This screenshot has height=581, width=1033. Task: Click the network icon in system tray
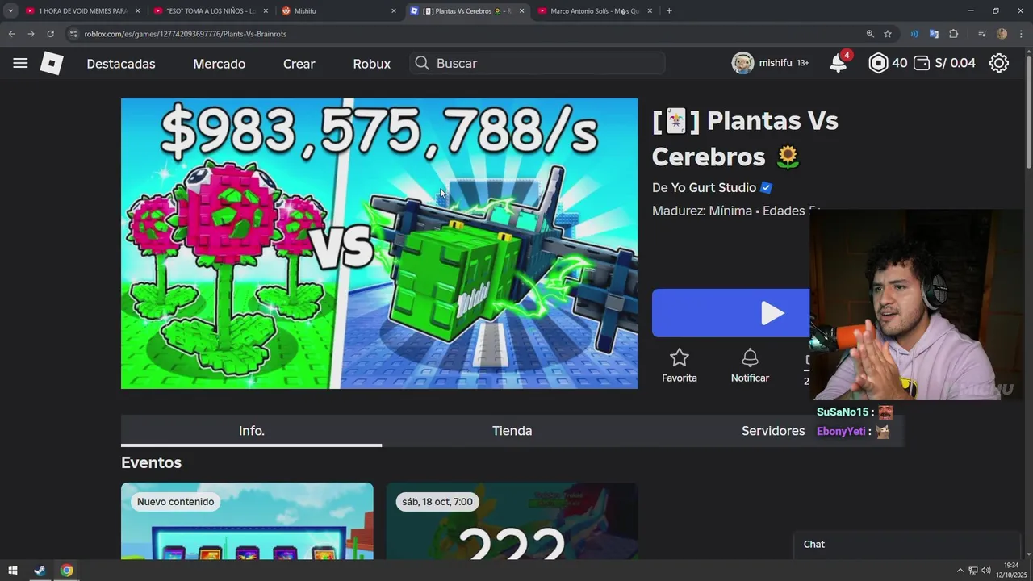[973, 571]
